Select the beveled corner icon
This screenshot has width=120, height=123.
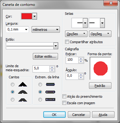pyautogui.click(x=23, y=100)
